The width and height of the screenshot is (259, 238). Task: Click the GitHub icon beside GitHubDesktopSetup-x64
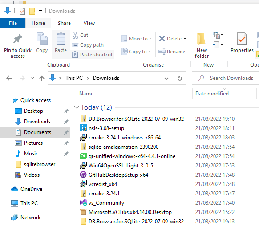pyautogui.click(x=83, y=175)
